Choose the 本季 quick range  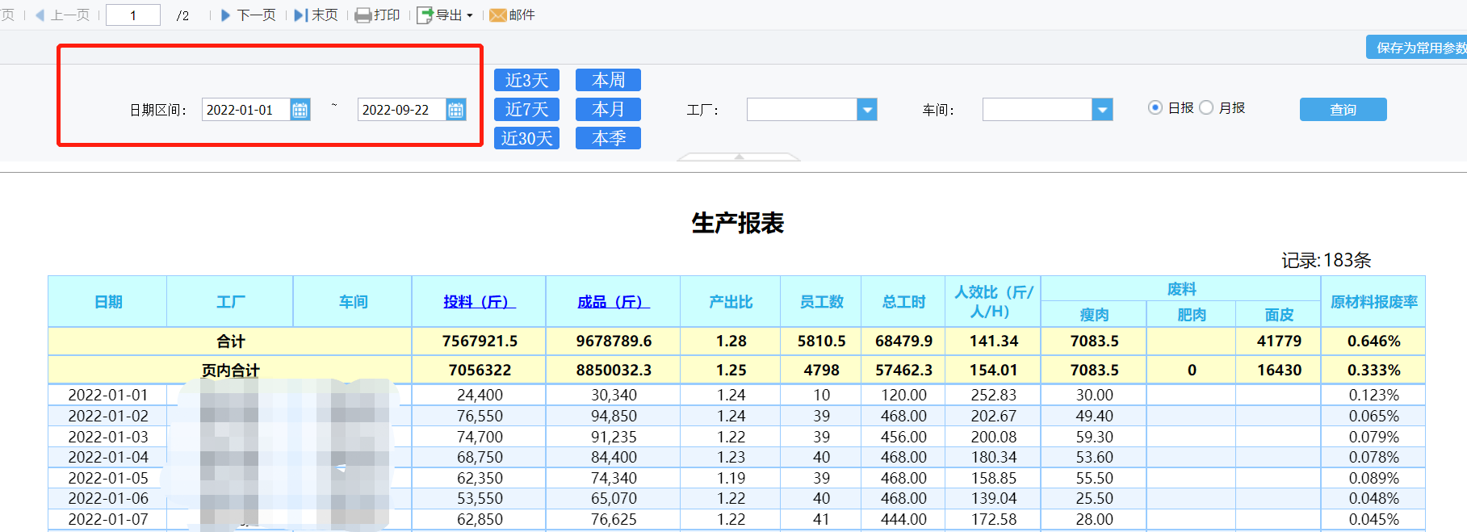click(x=608, y=138)
